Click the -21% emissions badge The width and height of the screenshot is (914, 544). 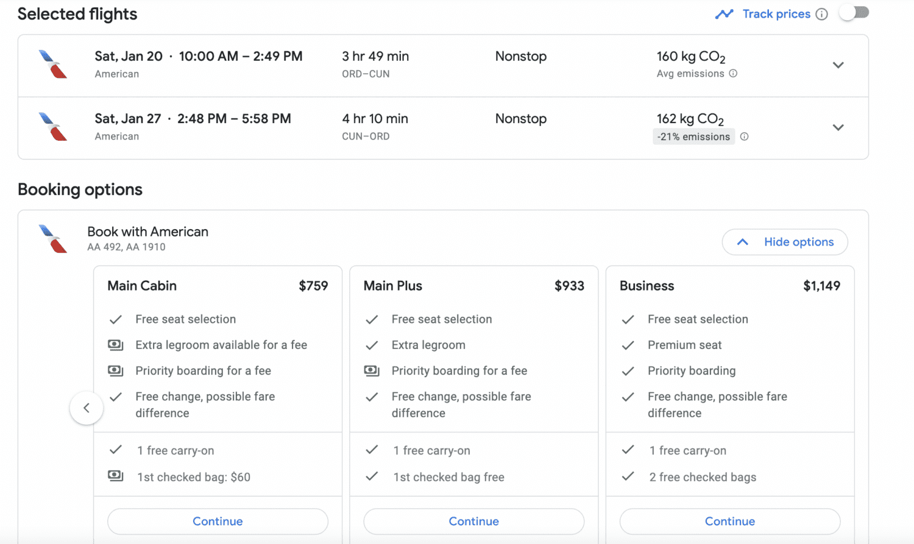pos(693,136)
